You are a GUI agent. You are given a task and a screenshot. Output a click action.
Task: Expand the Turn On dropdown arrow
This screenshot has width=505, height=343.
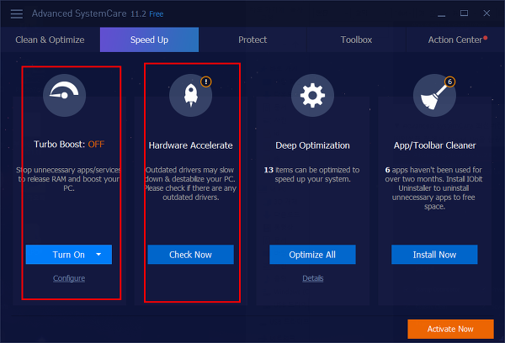coord(98,255)
